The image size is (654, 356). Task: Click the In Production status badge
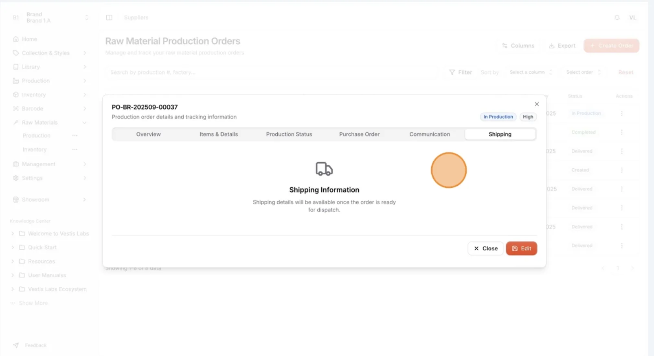pyautogui.click(x=498, y=117)
